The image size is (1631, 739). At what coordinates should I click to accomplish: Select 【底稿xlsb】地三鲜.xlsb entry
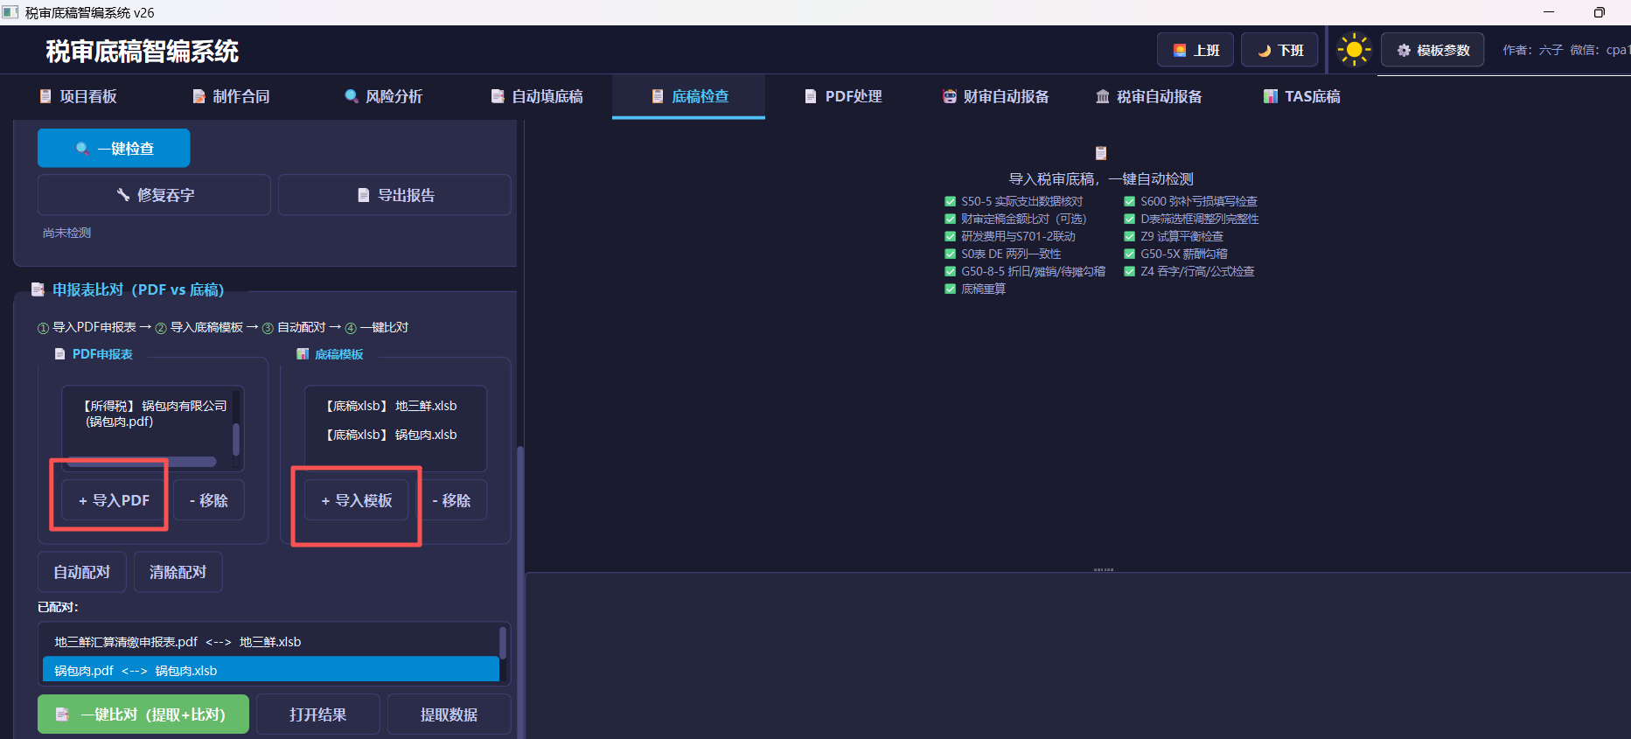(x=391, y=406)
